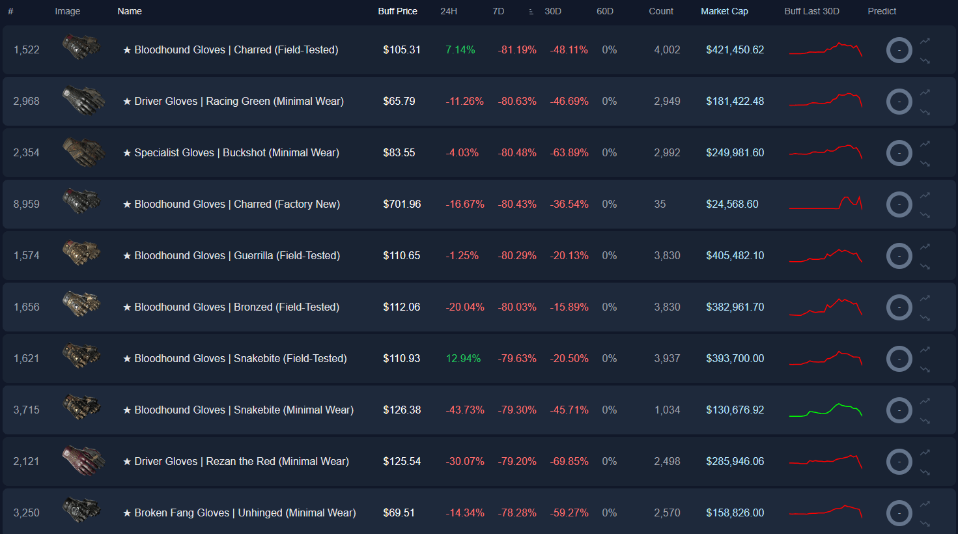Click the Specialist Gloves Buckshot image thumbnail
This screenshot has height=534, width=958.
(81, 152)
